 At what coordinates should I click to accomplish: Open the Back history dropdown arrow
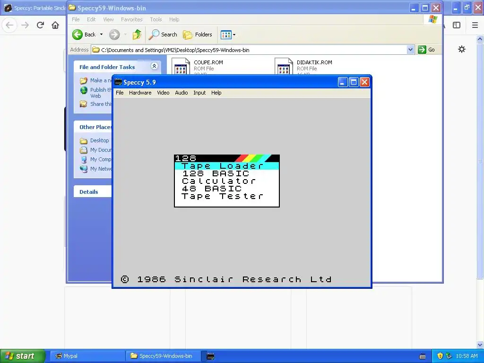pos(101,35)
